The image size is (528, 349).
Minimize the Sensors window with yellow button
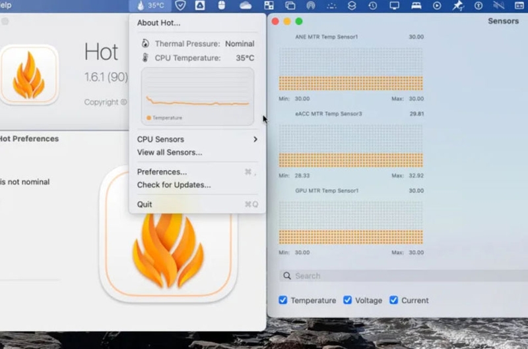tap(287, 21)
